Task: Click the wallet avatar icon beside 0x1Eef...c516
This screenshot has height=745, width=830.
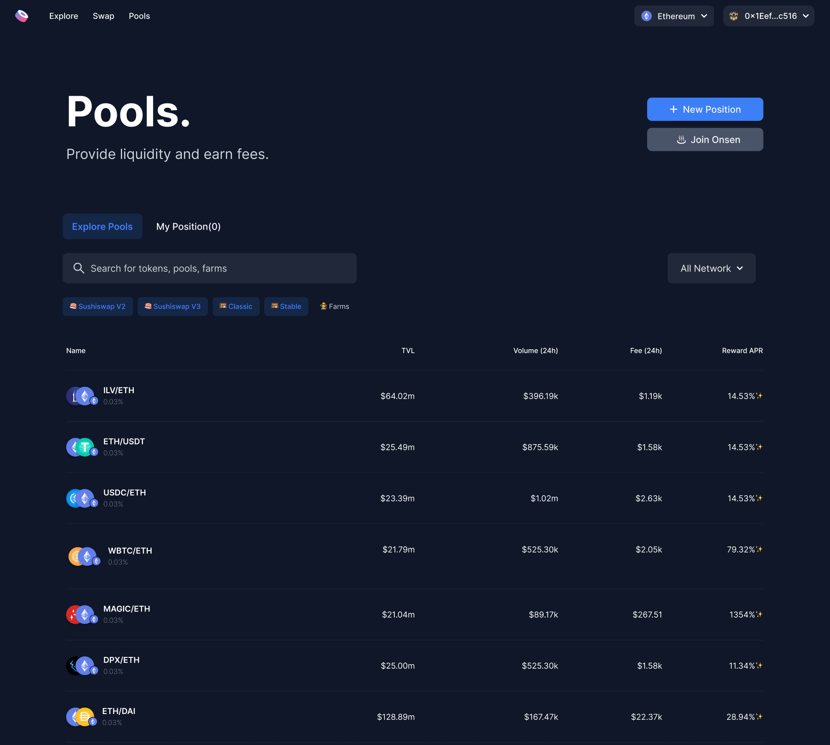Action: pos(733,16)
